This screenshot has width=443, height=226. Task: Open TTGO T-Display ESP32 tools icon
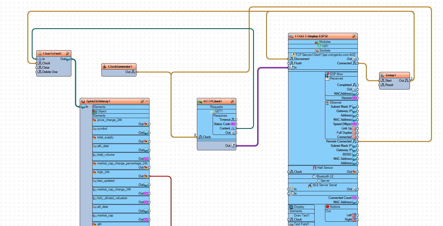point(354,36)
